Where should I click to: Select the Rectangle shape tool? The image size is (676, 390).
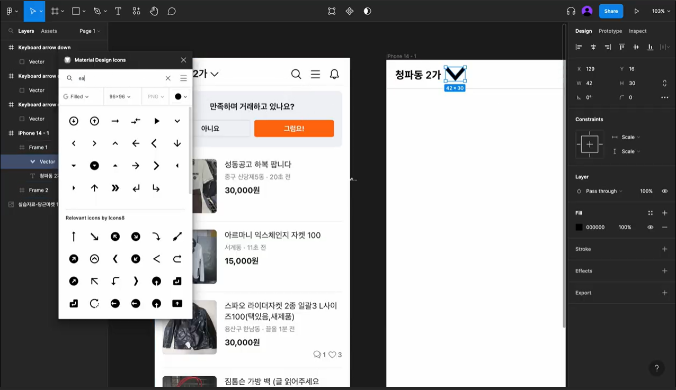click(76, 11)
